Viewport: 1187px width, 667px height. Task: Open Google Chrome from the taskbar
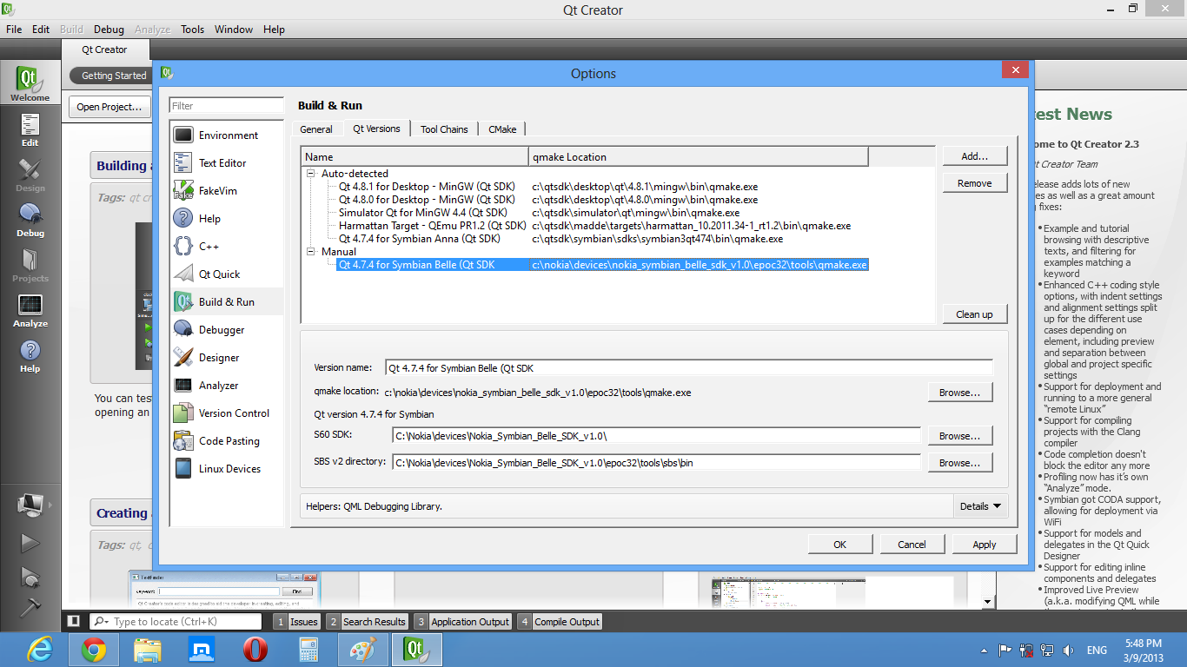click(x=94, y=649)
